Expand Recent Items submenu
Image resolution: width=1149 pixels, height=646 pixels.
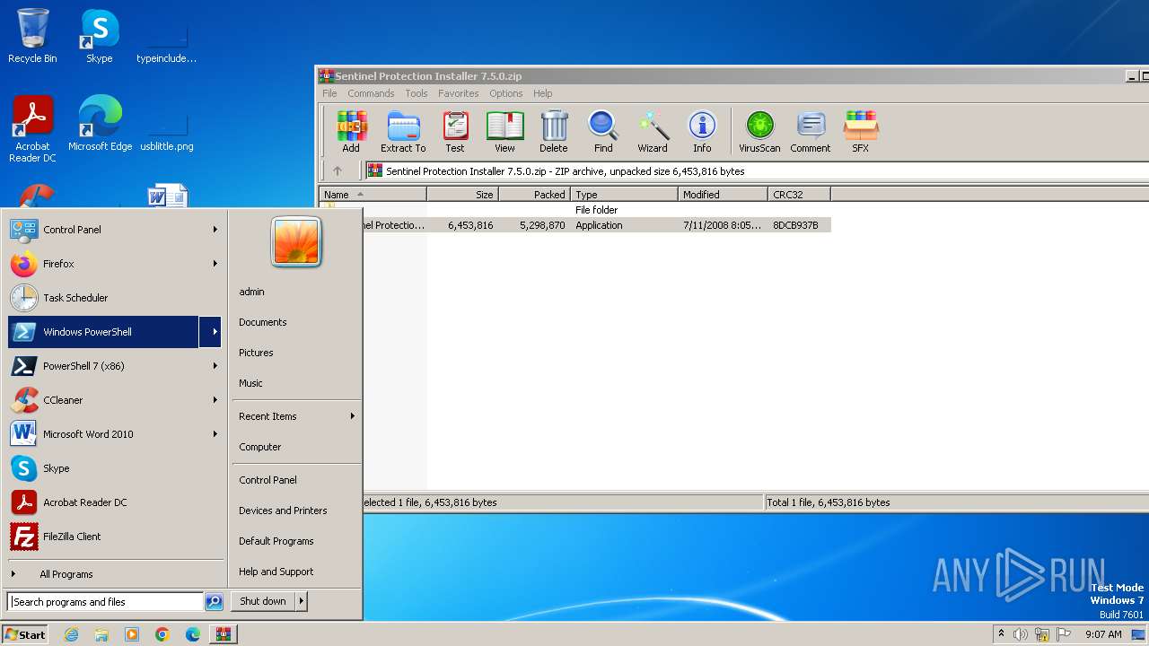[x=295, y=416]
